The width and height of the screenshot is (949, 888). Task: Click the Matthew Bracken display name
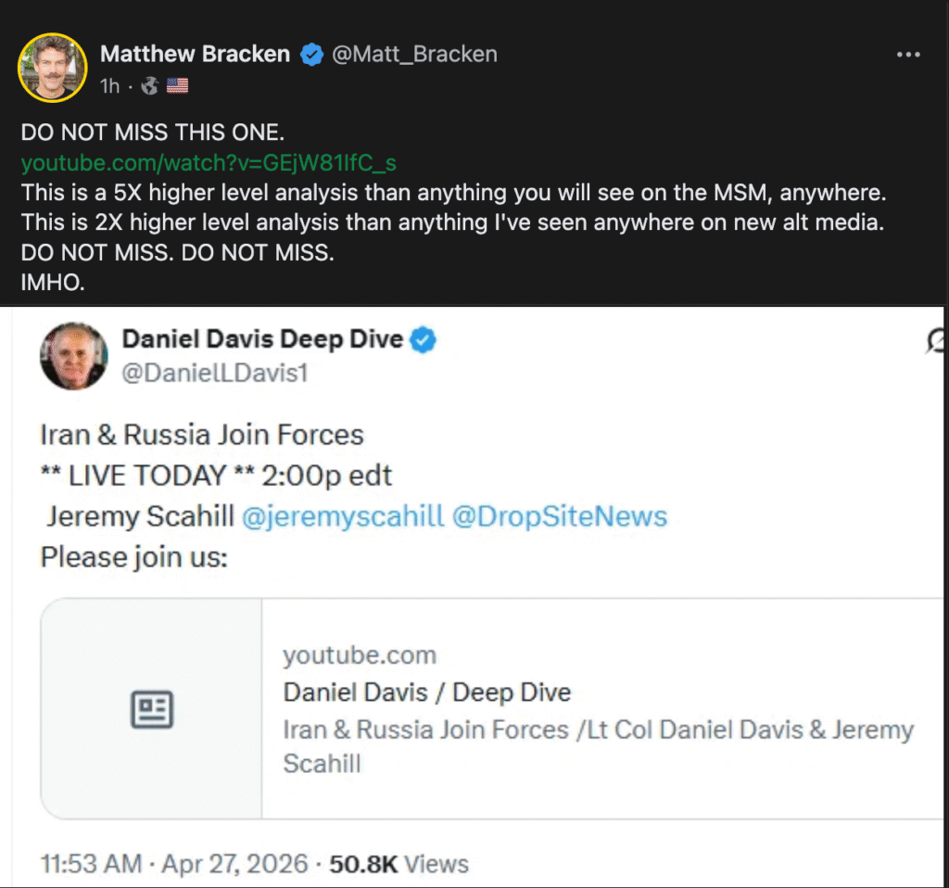tap(195, 55)
